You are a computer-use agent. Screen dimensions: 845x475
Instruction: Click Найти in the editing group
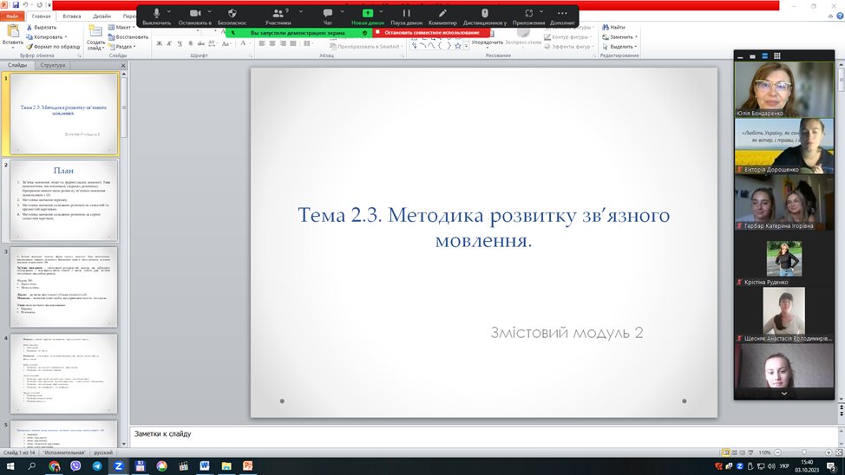coord(616,27)
